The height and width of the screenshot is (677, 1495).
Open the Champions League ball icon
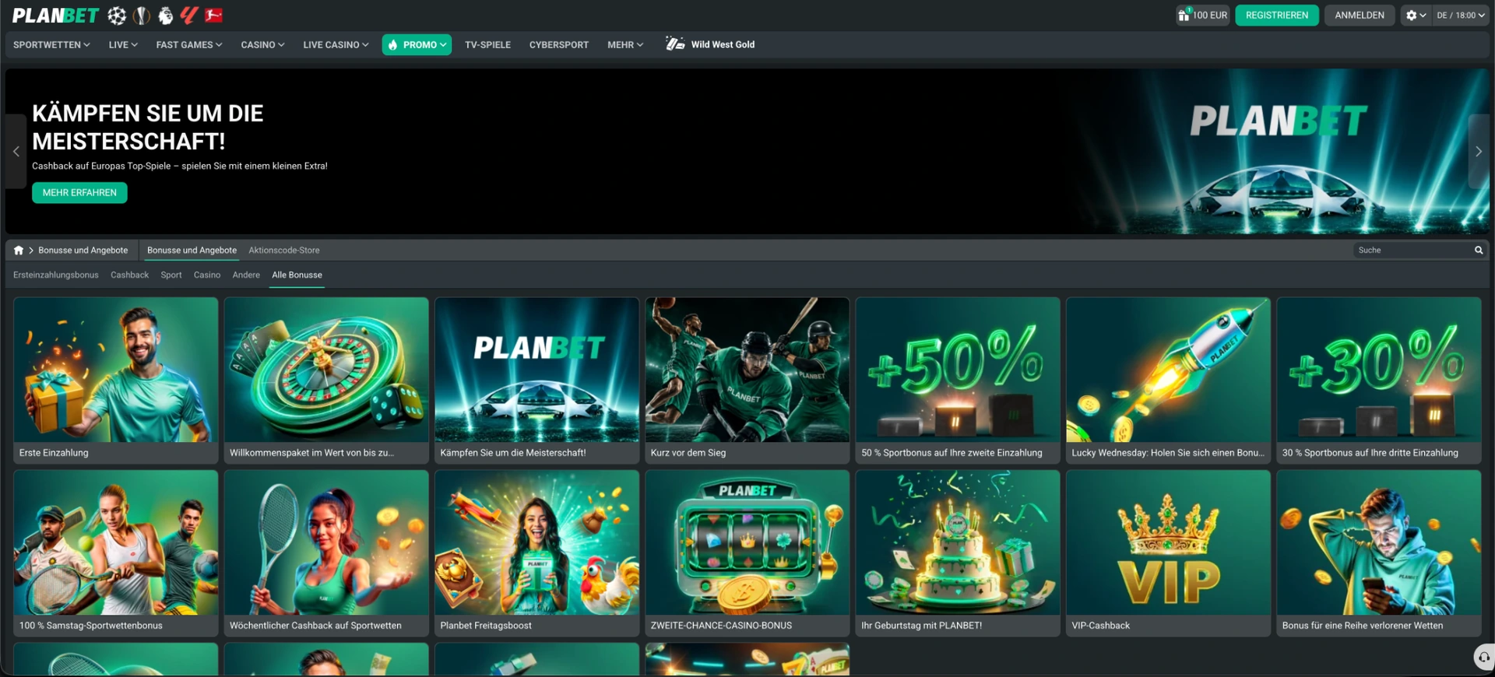[117, 16]
